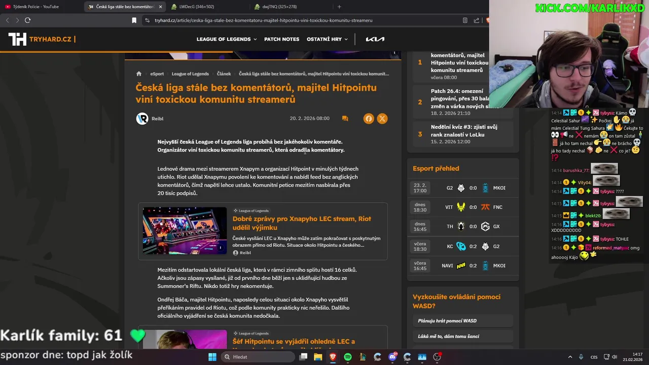Open the author Reibl link
The image size is (649, 365).
pyautogui.click(x=158, y=119)
